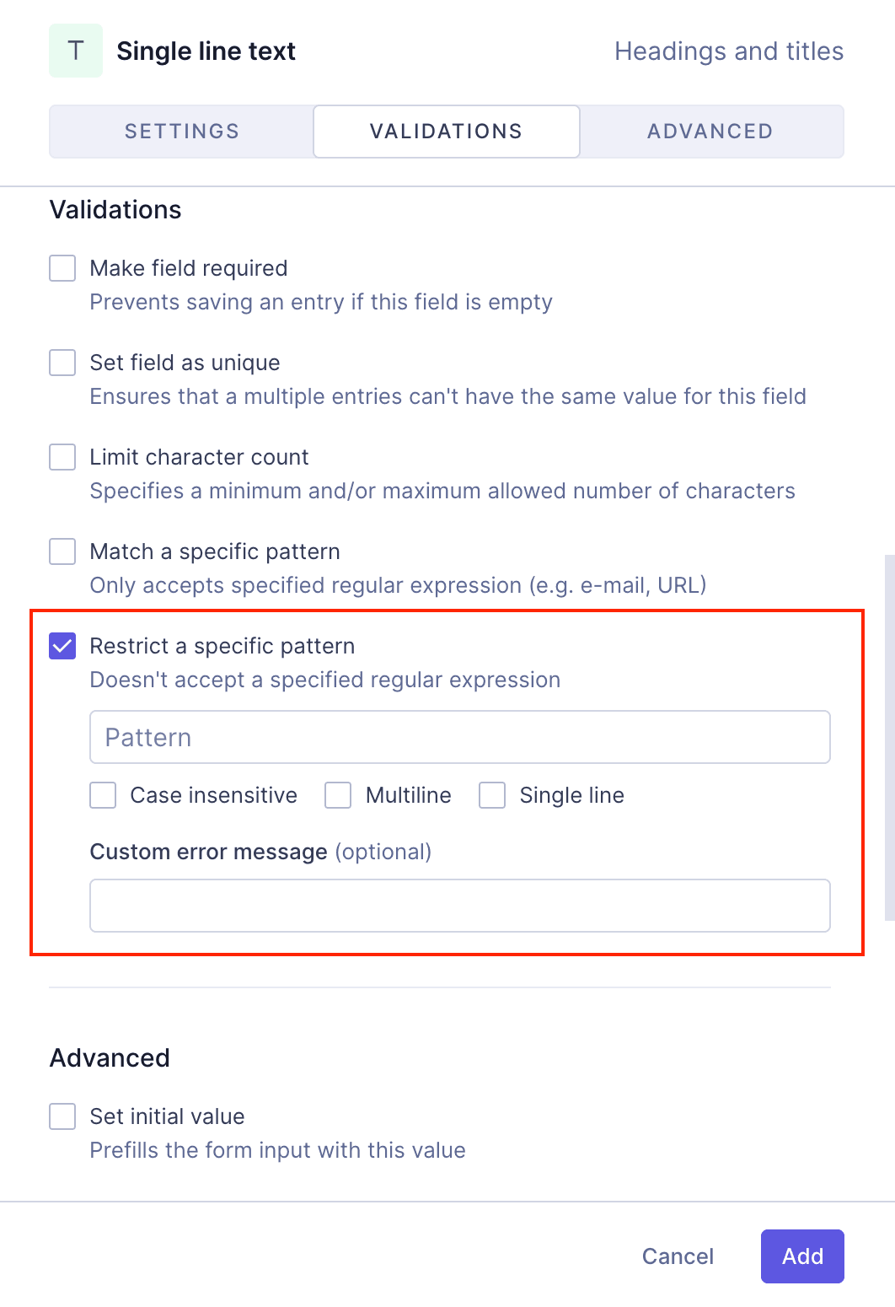Focus the Custom error message field
The image size is (895, 1307).
(x=459, y=904)
